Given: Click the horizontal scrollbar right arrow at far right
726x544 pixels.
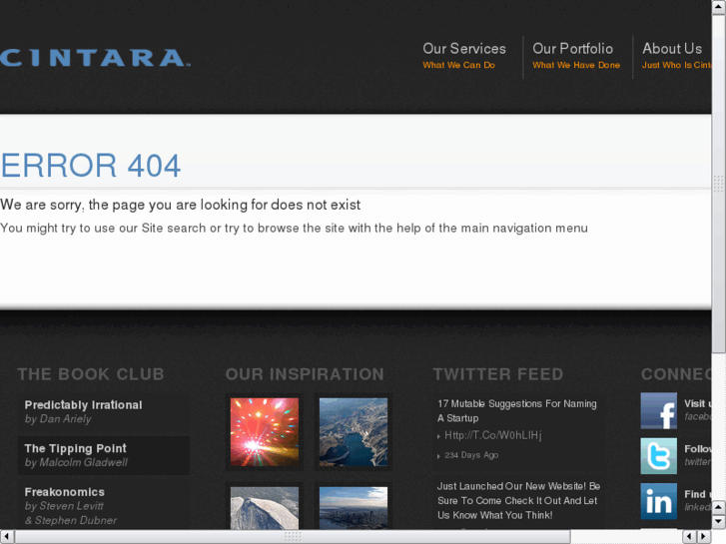Looking at the screenshot, I should (x=704, y=537).
